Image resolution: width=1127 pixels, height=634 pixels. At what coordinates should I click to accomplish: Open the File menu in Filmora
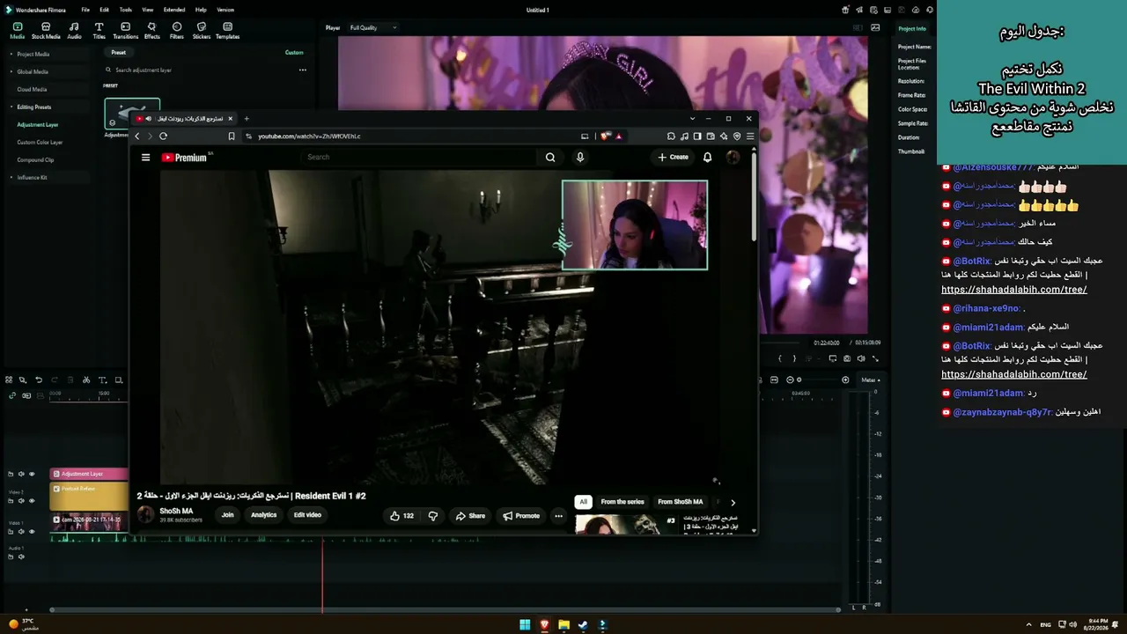(x=85, y=10)
